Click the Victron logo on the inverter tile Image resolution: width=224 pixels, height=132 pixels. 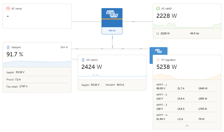(x=112, y=14)
